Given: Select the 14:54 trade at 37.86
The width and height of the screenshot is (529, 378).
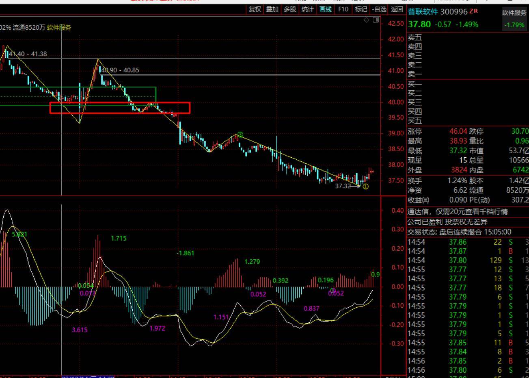Looking at the screenshot, I should [468, 242].
